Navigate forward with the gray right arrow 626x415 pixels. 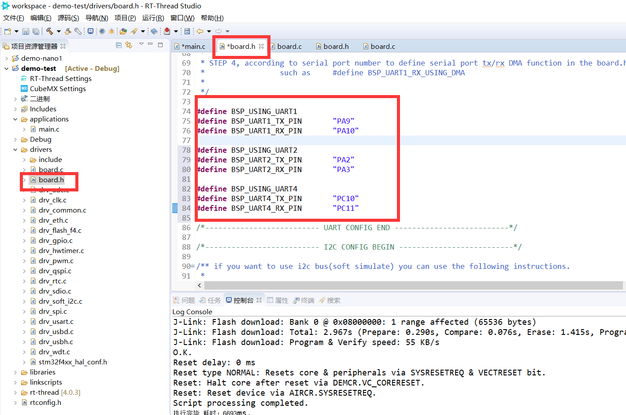click(x=219, y=31)
